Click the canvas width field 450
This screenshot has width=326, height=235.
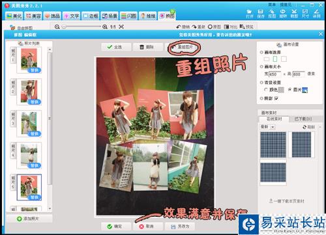click(274, 74)
